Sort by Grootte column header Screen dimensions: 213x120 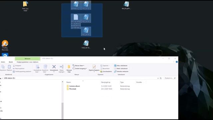139,82
